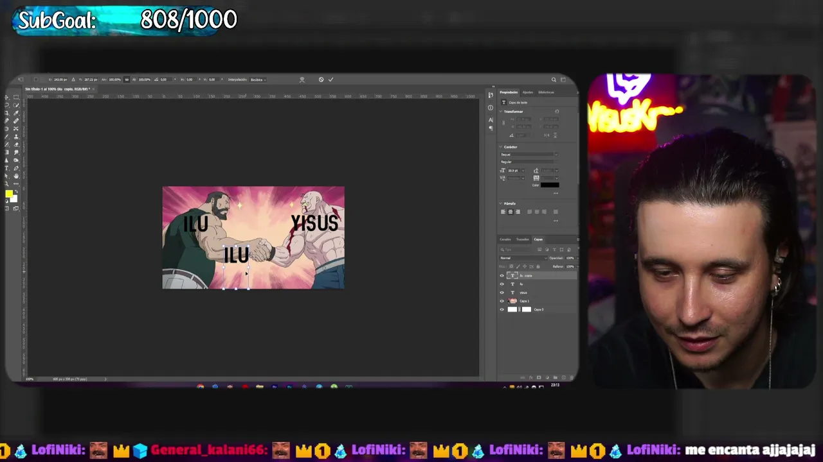Click the white background color swatch
This screenshot has width=823, height=462.
tap(14, 199)
